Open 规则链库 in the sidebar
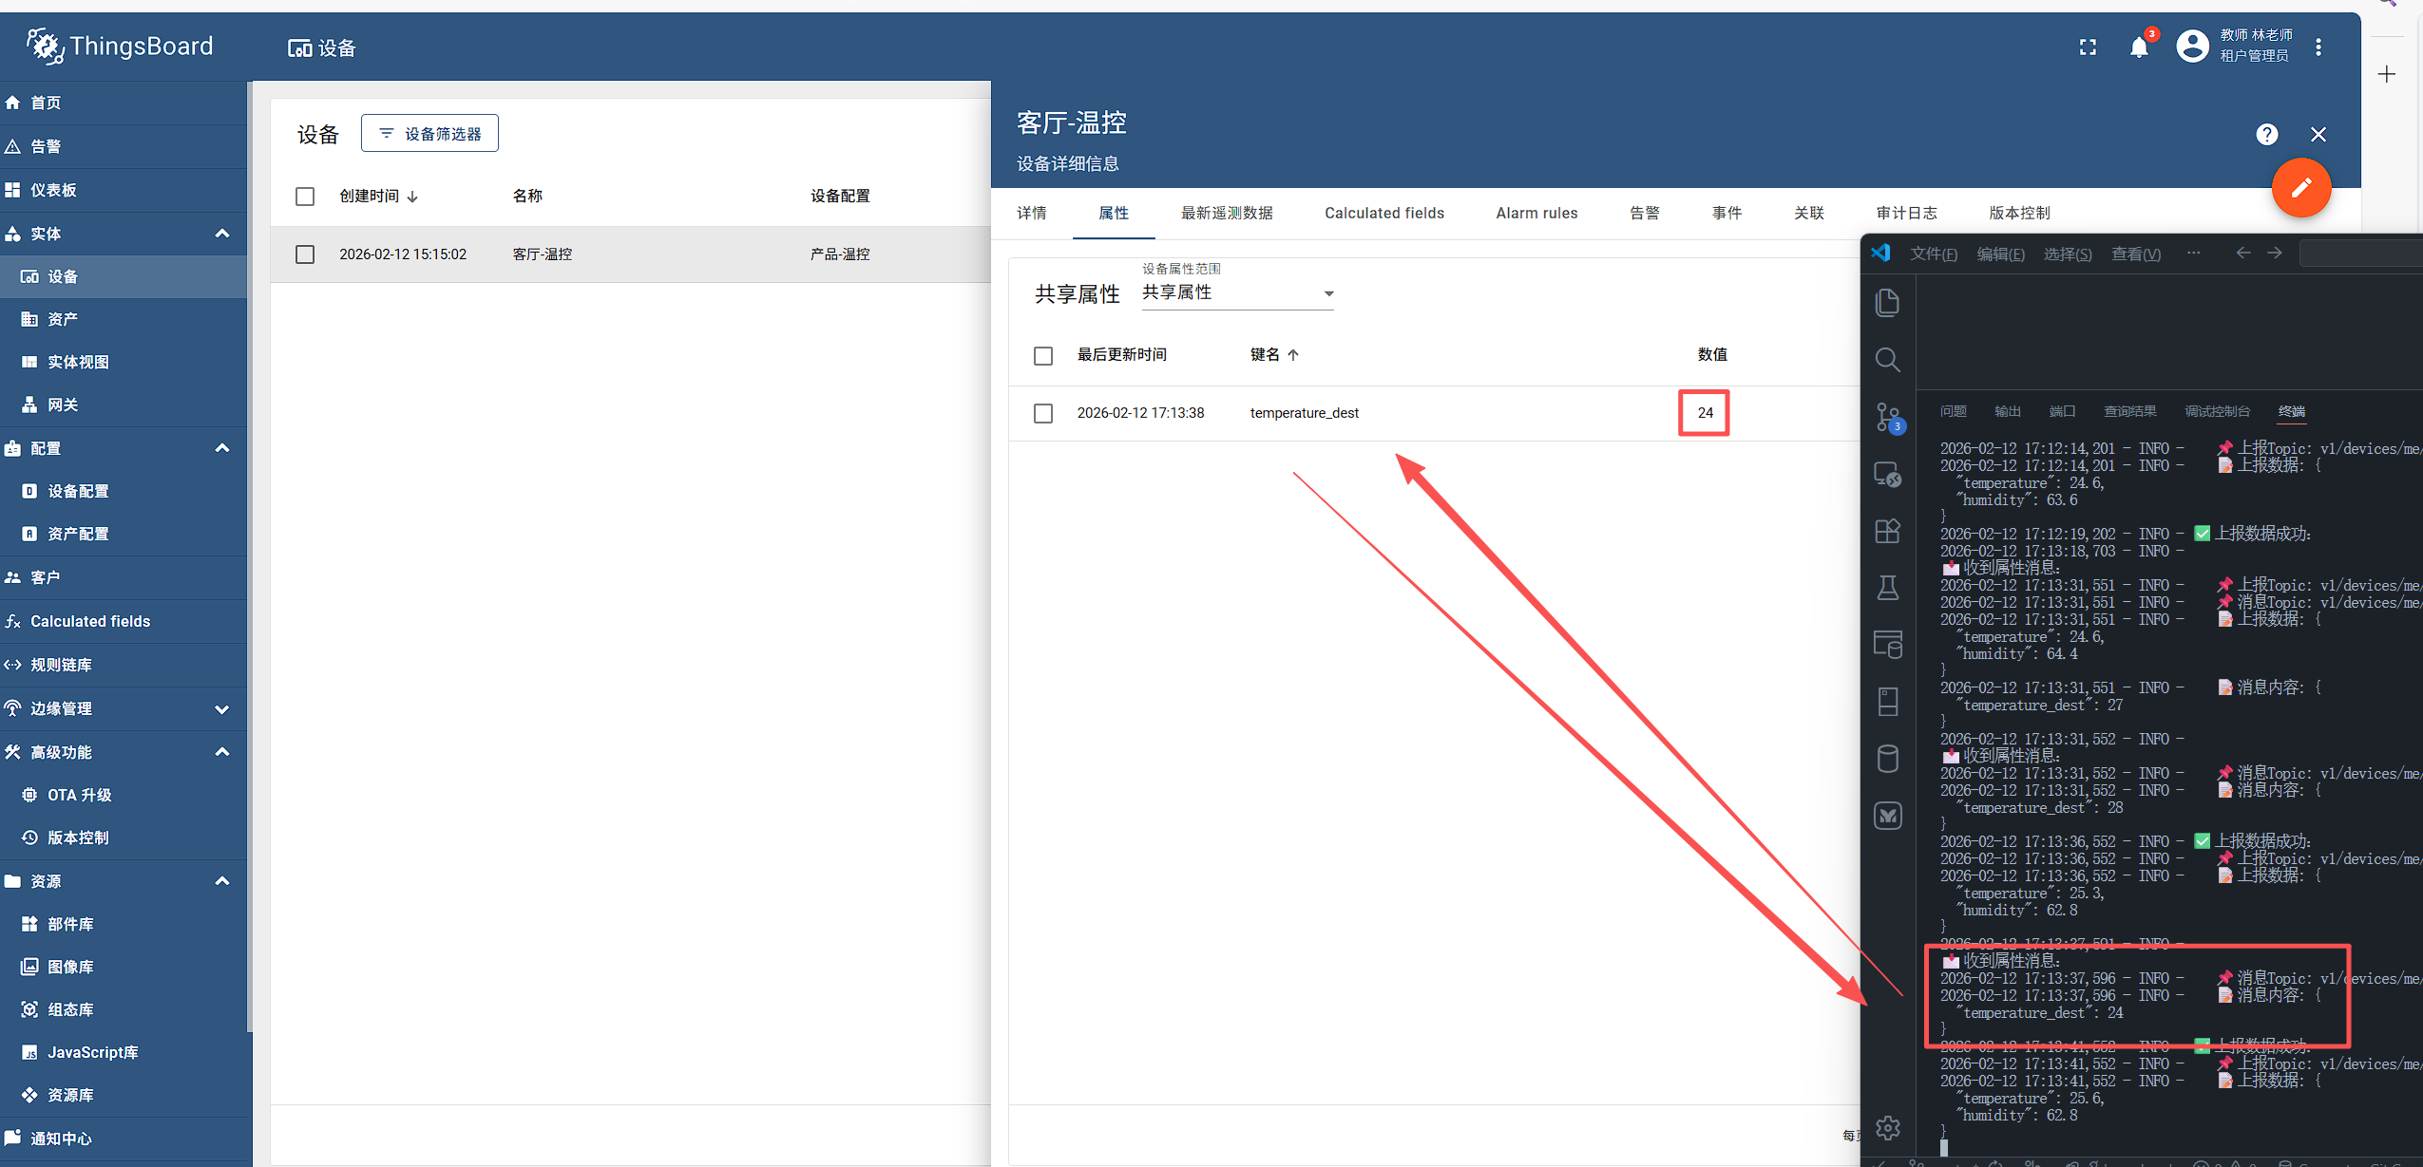 61,665
